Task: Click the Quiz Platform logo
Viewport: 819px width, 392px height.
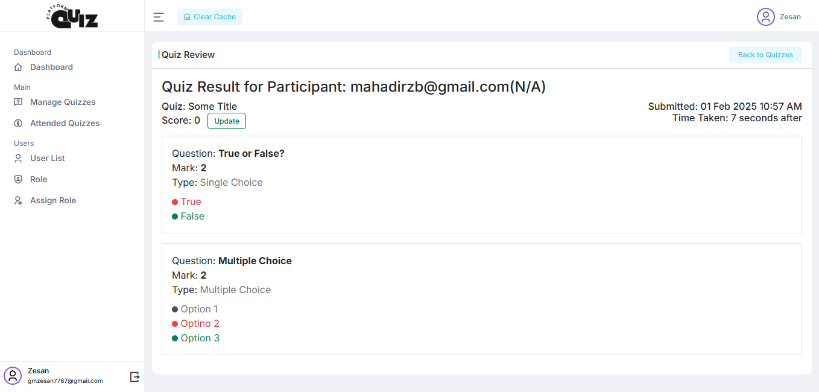Action: pyautogui.click(x=72, y=16)
